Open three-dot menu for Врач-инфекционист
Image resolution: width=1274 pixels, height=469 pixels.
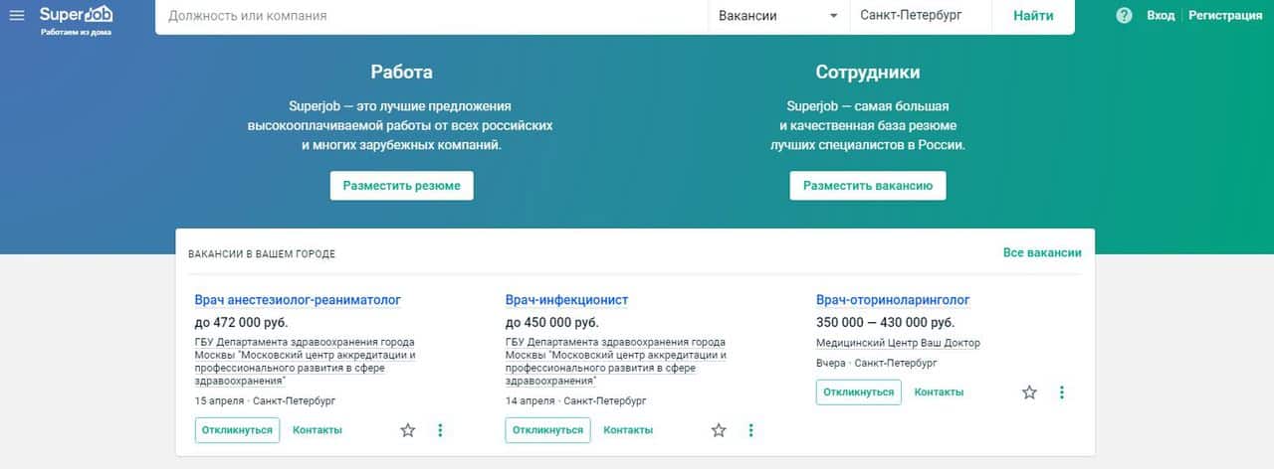(x=751, y=430)
